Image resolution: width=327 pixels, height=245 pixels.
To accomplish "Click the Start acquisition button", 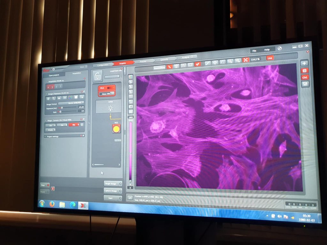I will point(113,198).
